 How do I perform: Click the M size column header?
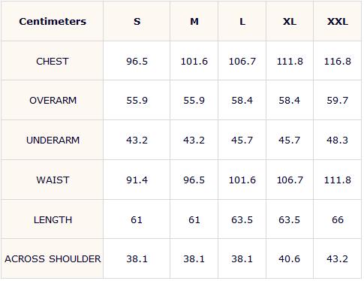[194, 22]
